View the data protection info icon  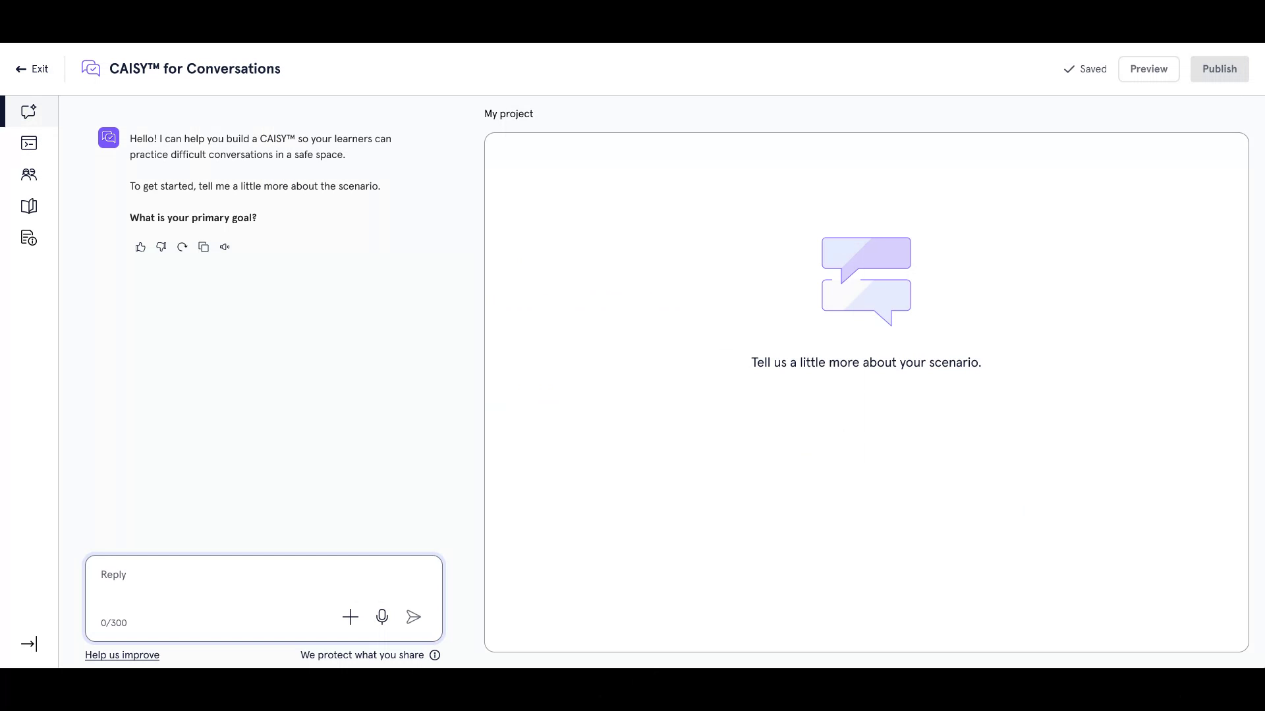coord(435,655)
